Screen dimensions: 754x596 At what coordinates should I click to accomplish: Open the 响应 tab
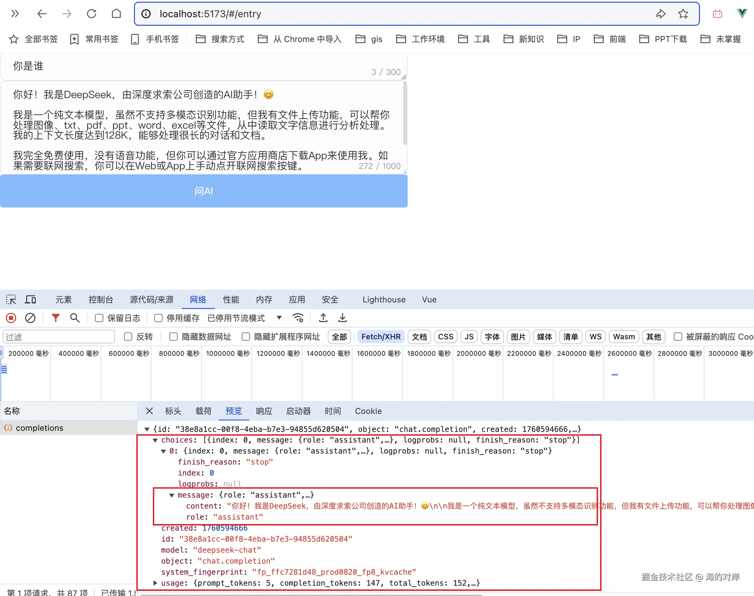pyautogui.click(x=264, y=411)
